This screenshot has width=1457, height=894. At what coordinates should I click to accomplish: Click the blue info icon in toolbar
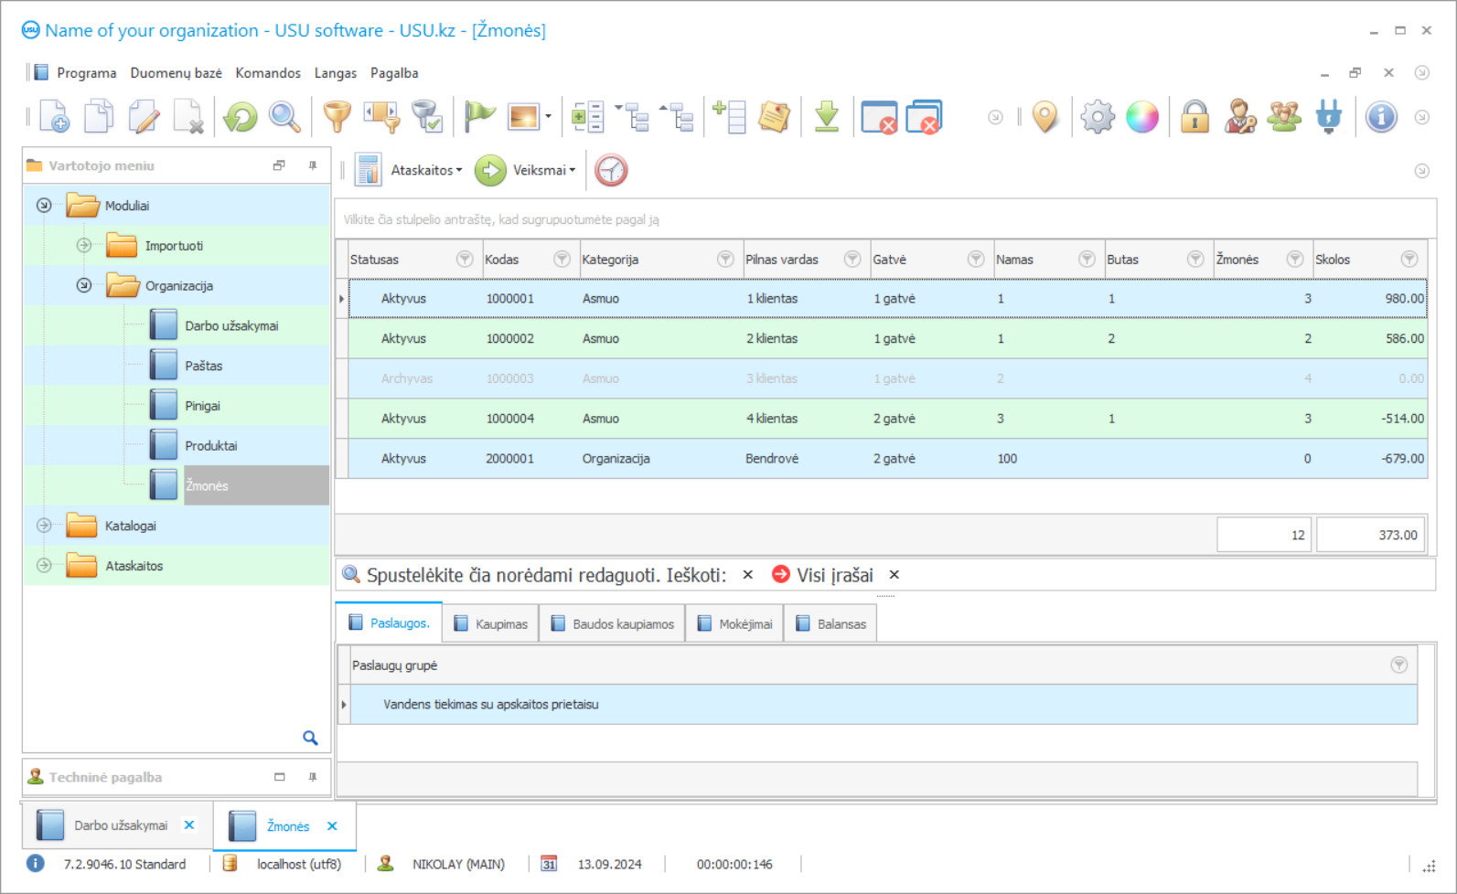(1381, 117)
